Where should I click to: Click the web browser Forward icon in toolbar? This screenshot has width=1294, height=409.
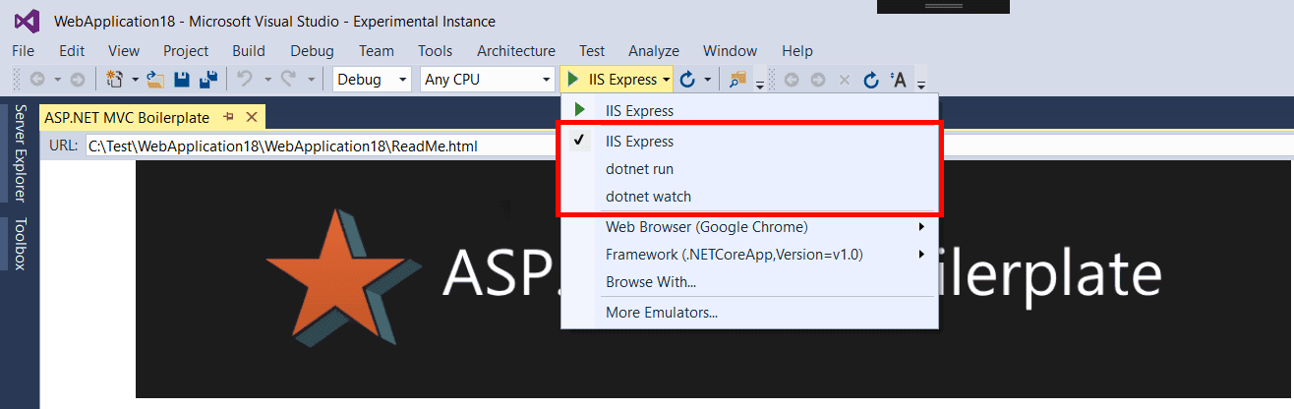817,80
